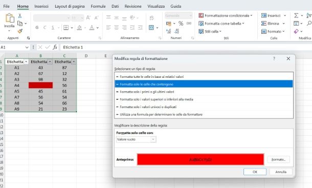
Task: Switch to the Layout di pagina tab
Action: coord(70,6)
